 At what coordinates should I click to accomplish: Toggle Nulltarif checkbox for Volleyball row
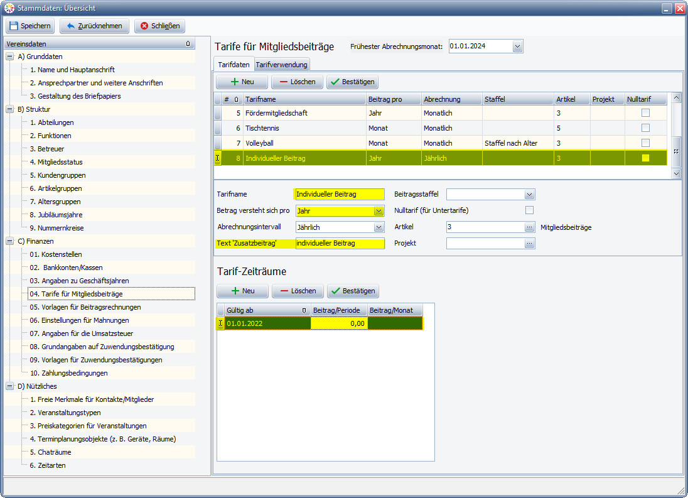click(x=645, y=143)
